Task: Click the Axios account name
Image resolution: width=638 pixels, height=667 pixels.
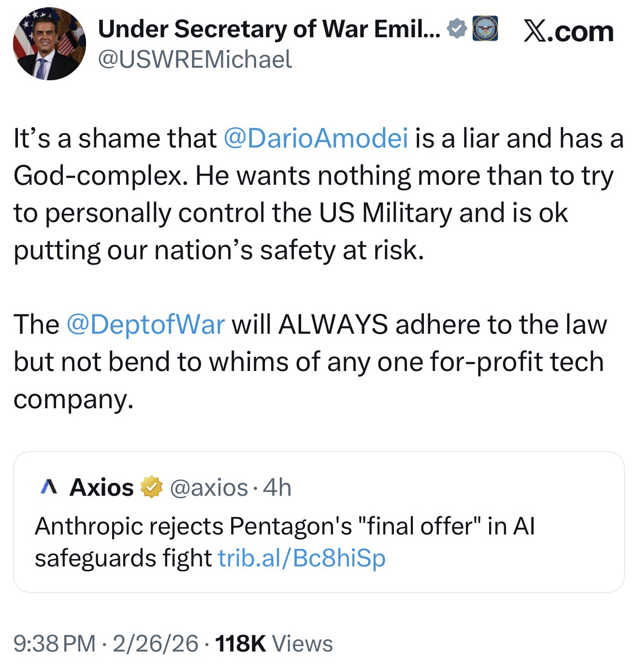Action: click(101, 488)
